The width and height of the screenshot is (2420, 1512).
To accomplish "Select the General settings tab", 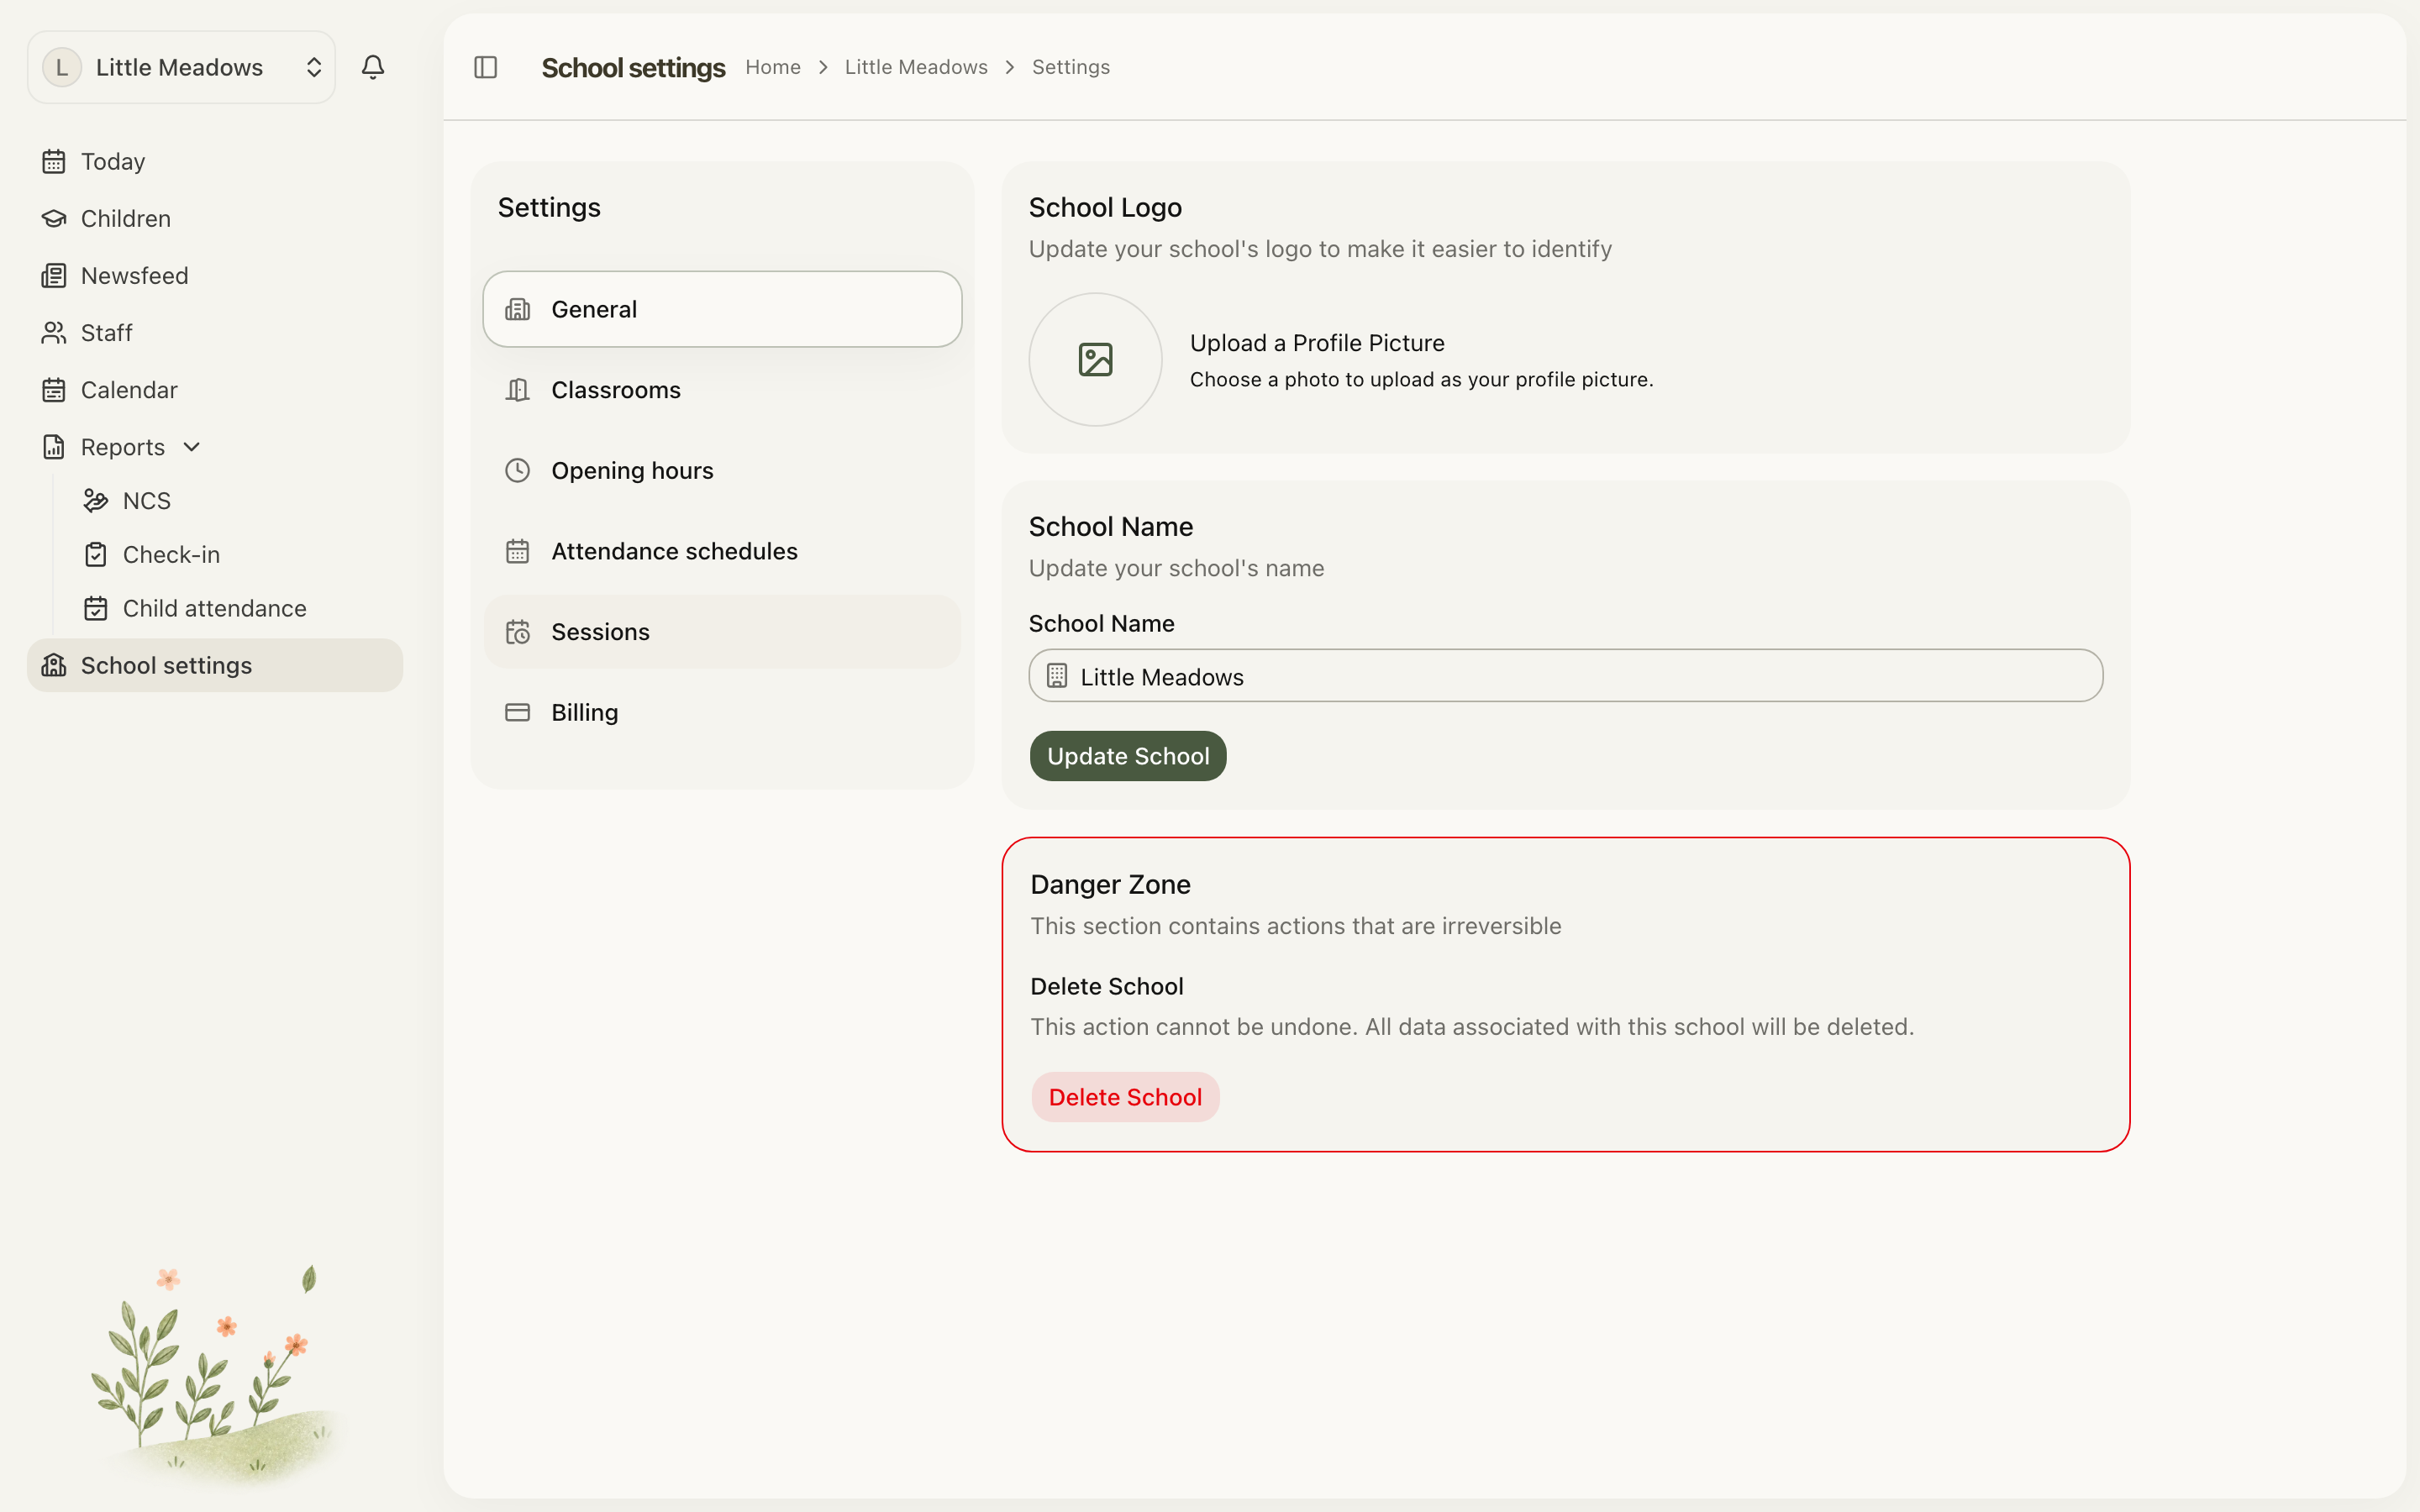I will pos(722,310).
